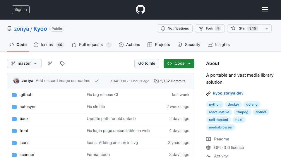The height and width of the screenshot is (158, 281).
Task: Open the zoriya owner profile link
Action: [x=21, y=29]
